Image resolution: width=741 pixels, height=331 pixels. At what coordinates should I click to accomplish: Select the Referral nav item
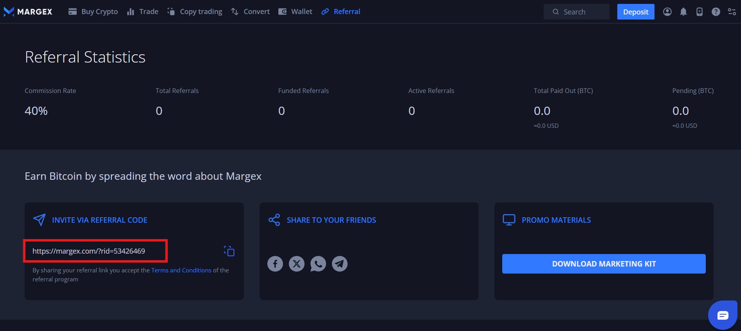(x=341, y=12)
